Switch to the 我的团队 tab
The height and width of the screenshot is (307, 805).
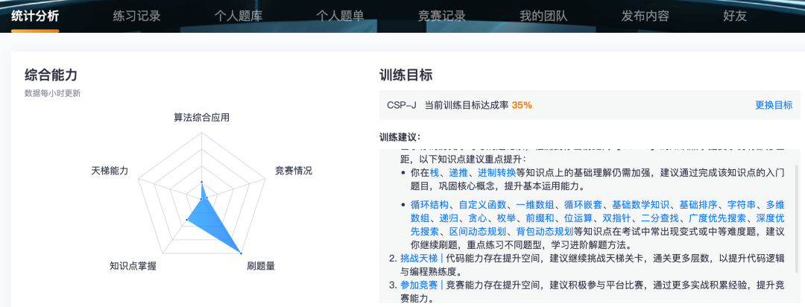point(543,16)
